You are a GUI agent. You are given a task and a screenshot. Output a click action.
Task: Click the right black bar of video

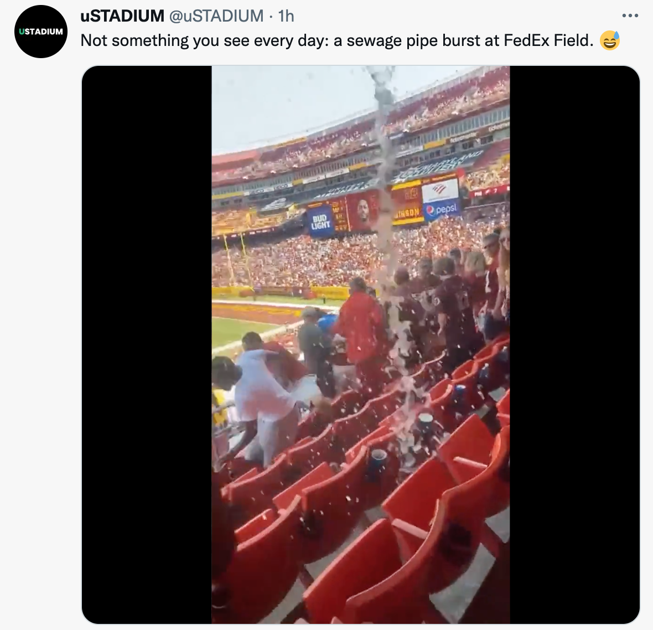tap(575, 344)
